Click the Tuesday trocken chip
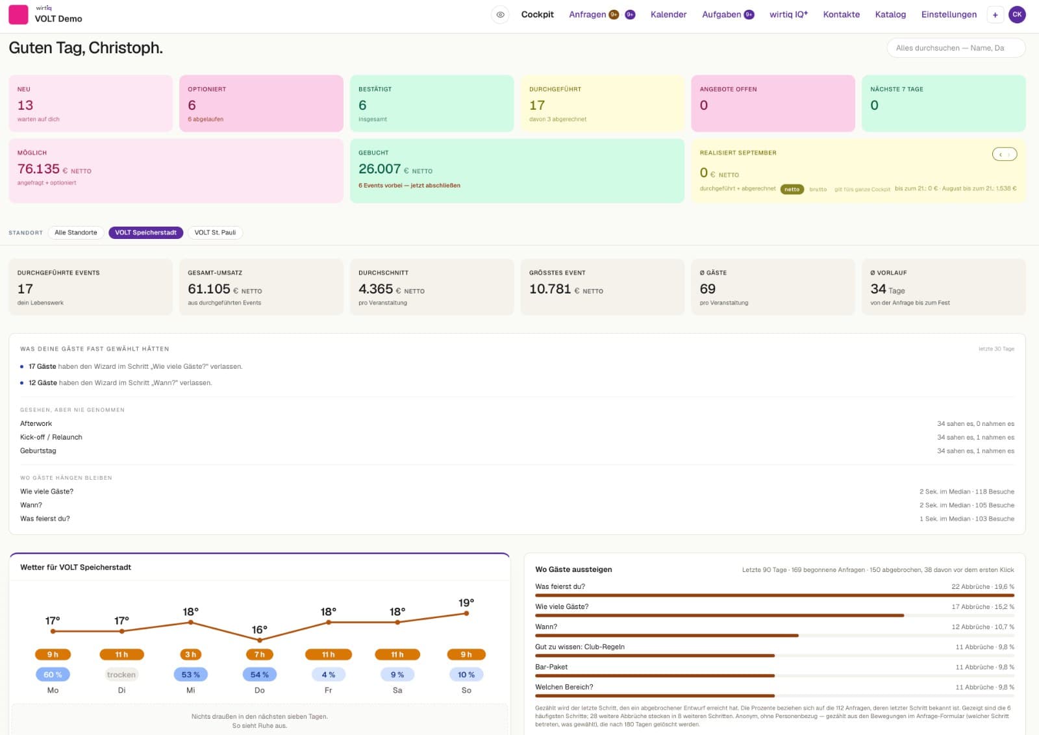Screen dimensions: 1039x735 click(x=121, y=675)
